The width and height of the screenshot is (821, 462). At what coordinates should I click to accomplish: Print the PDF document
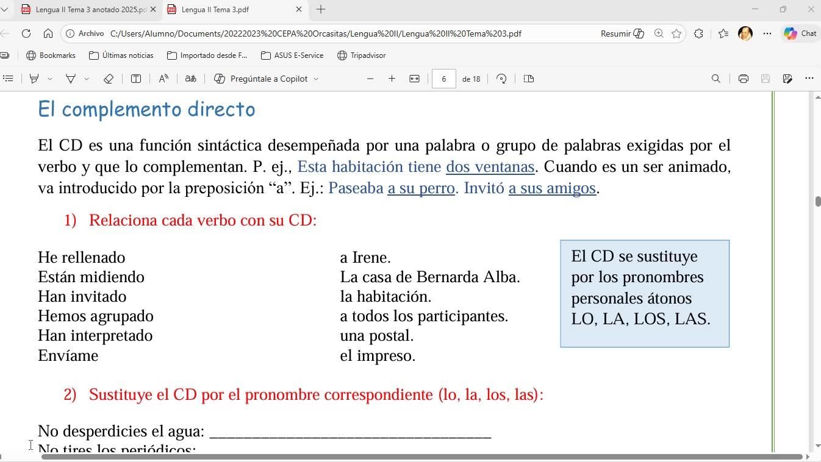coord(743,79)
